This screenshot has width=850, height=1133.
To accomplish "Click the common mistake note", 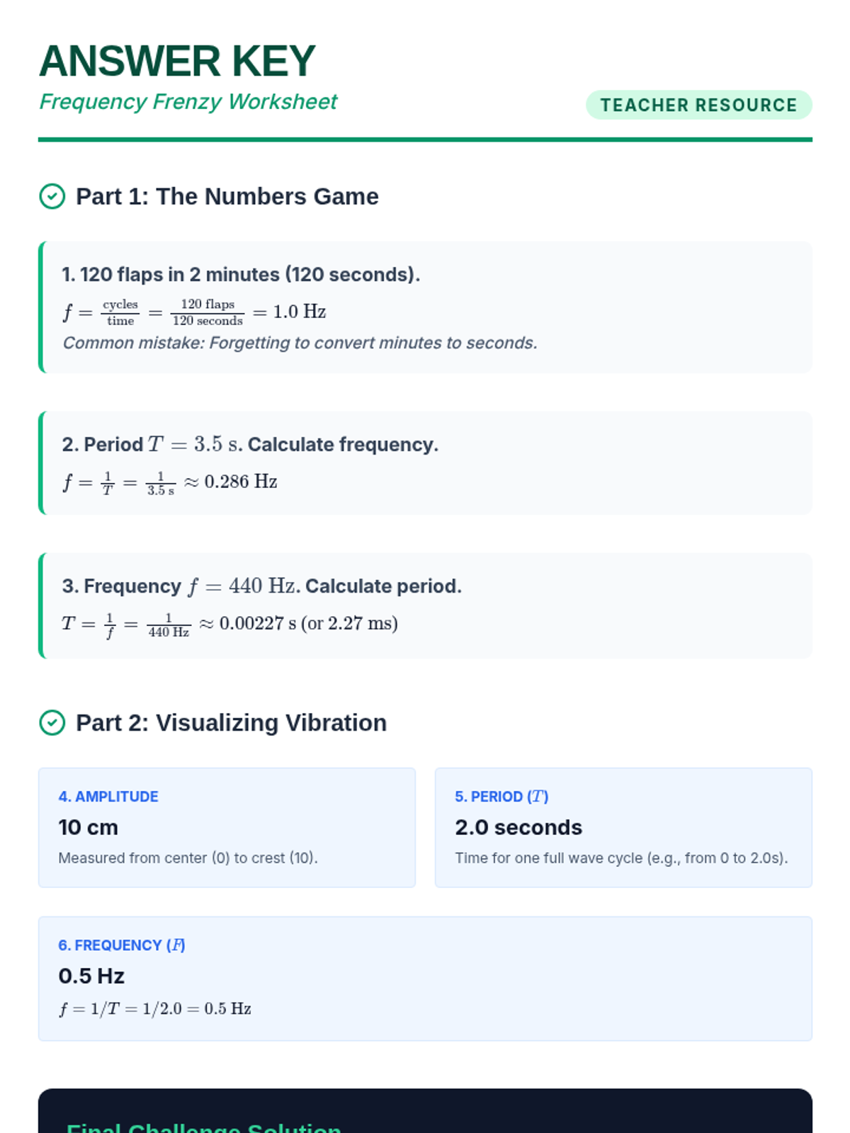I will pyautogui.click(x=300, y=343).
